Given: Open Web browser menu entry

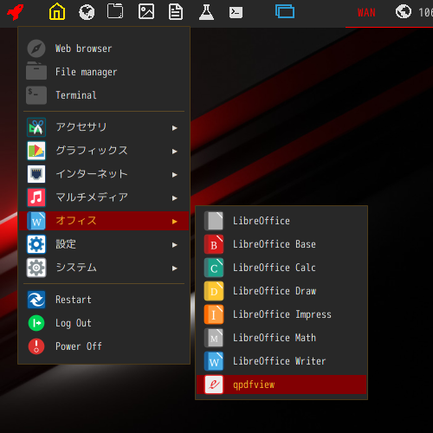Looking at the screenshot, I should pos(104,48).
